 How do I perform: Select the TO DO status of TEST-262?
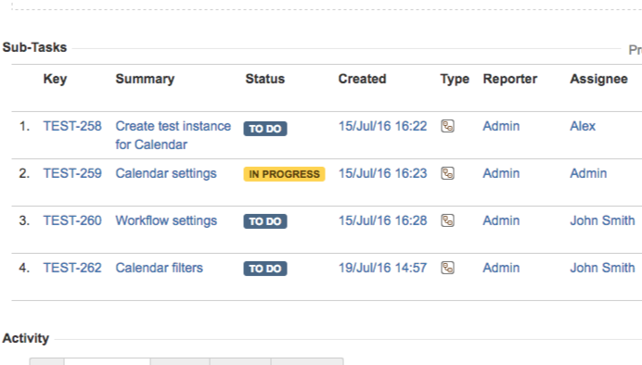point(265,269)
